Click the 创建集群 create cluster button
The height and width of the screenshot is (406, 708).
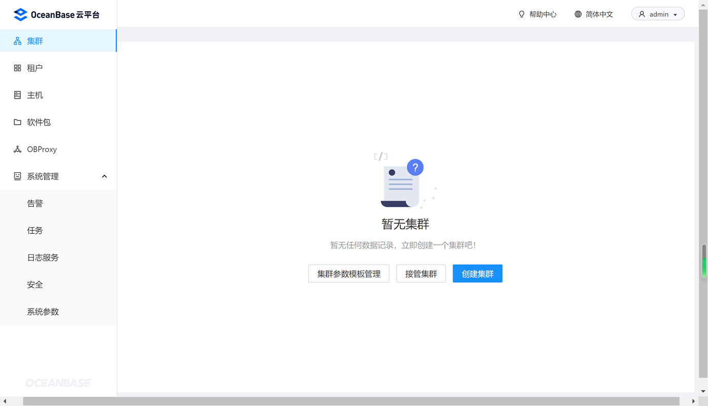(x=477, y=273)
